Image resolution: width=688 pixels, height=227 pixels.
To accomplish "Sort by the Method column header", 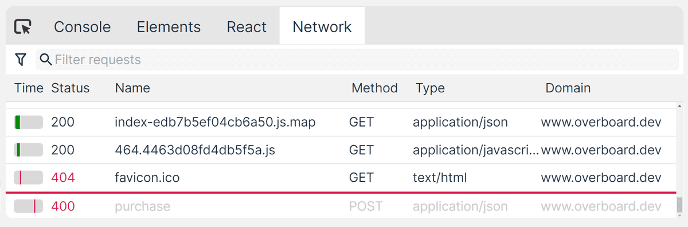I will (374, 88).
